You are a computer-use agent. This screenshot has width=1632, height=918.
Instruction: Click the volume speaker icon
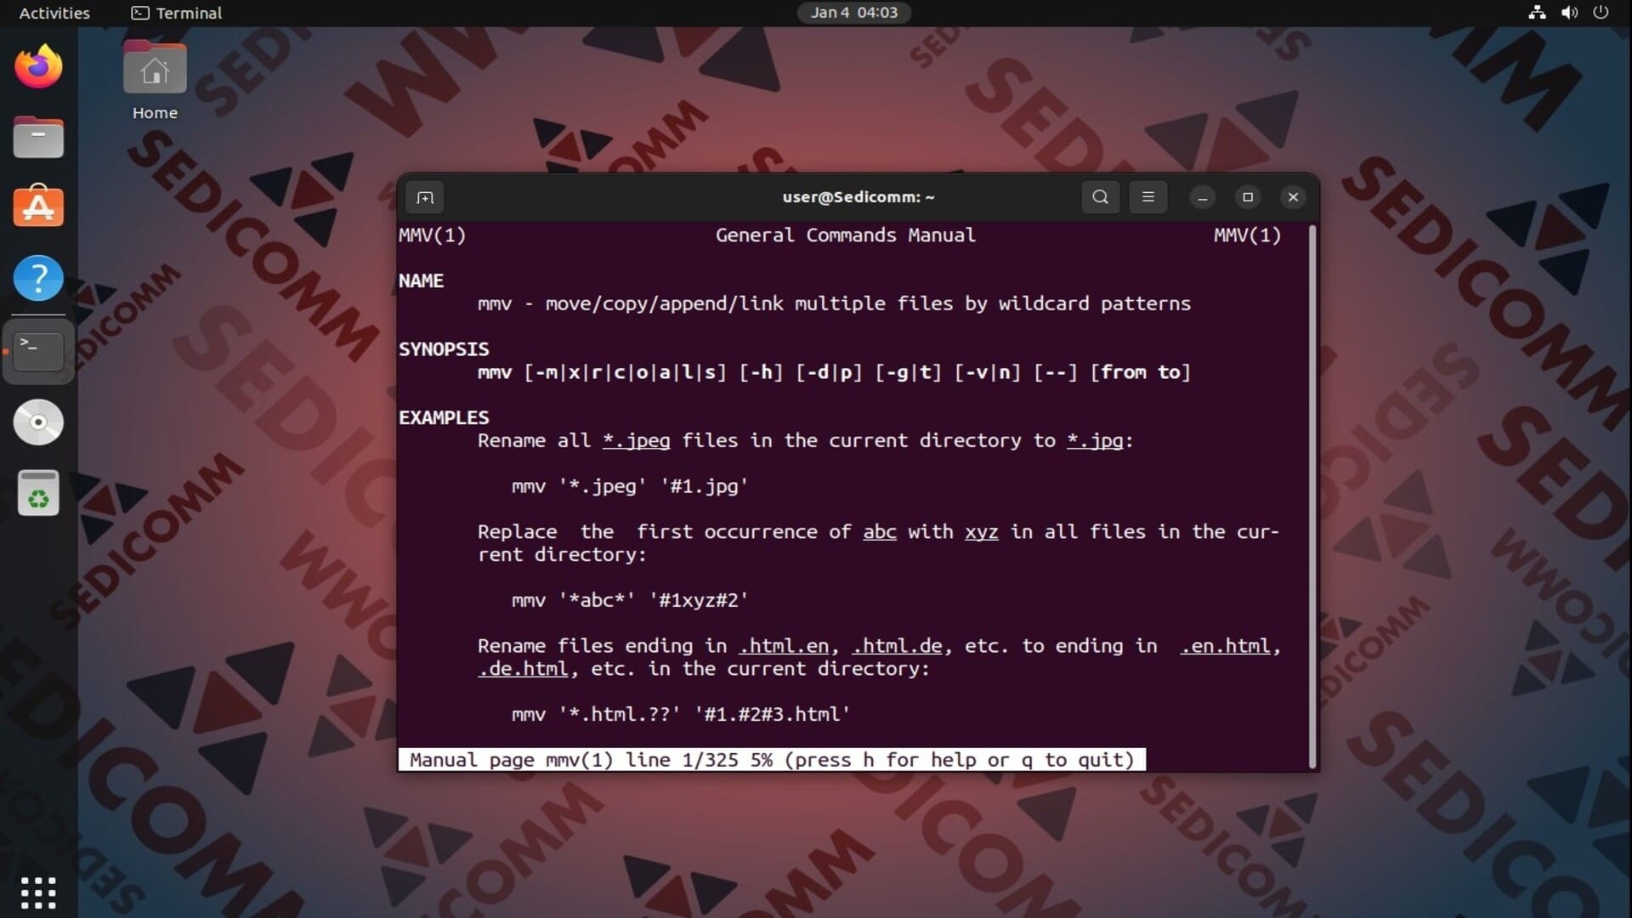1569,13
